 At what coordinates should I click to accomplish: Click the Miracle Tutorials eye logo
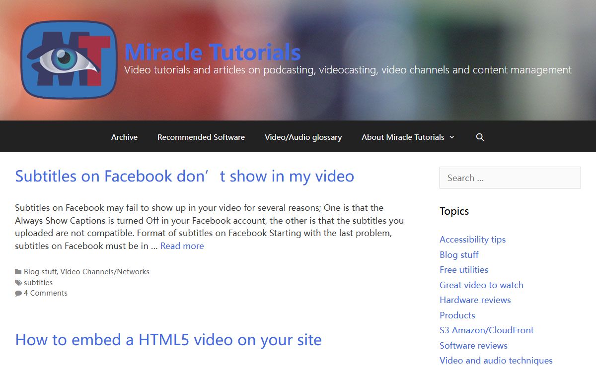(x=69, y=60)
